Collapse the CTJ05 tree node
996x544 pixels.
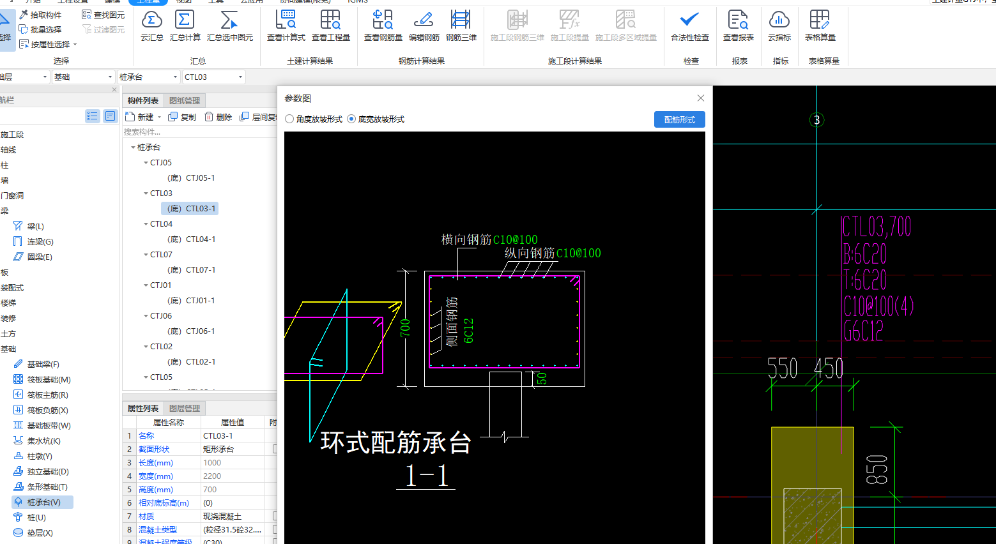[x=146, y=163]
